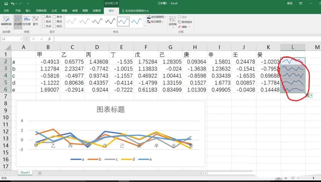Switch to the 插入 (Insert) ribbon tab
Viewport: 321px width, 182px height.
point(28,10)
